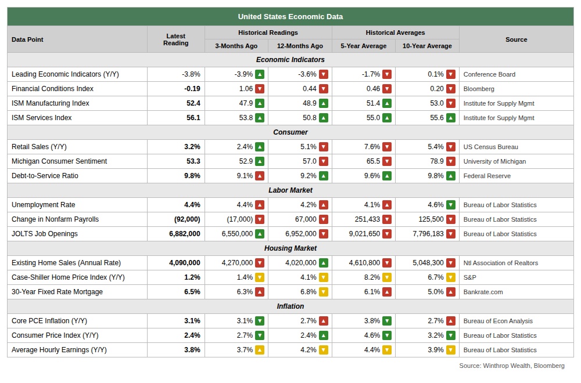581x383 pixels.
Task: Click green arrow next to Existing Home Sales 4,020,000
Action: point(324,263)
